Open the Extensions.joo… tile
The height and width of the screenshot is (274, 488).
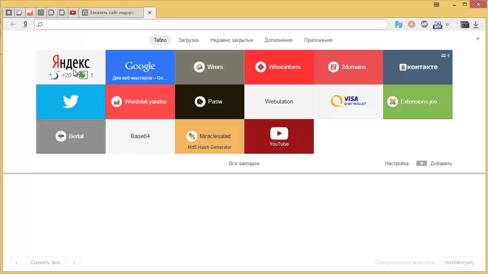coord(418,102)
